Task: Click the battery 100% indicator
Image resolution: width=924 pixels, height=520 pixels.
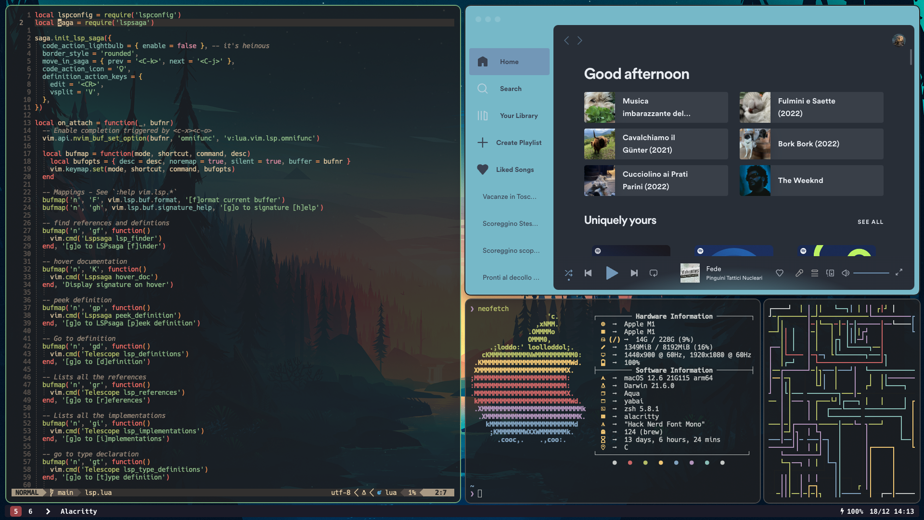Action: (851, 511)
